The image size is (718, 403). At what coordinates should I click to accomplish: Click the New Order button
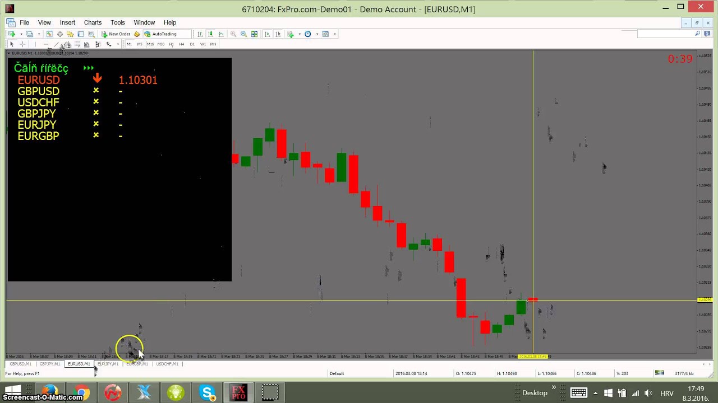point(116,34)
